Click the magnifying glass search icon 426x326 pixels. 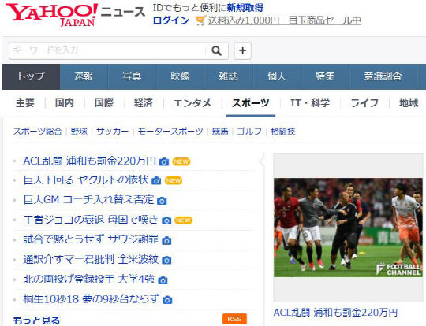216,50
